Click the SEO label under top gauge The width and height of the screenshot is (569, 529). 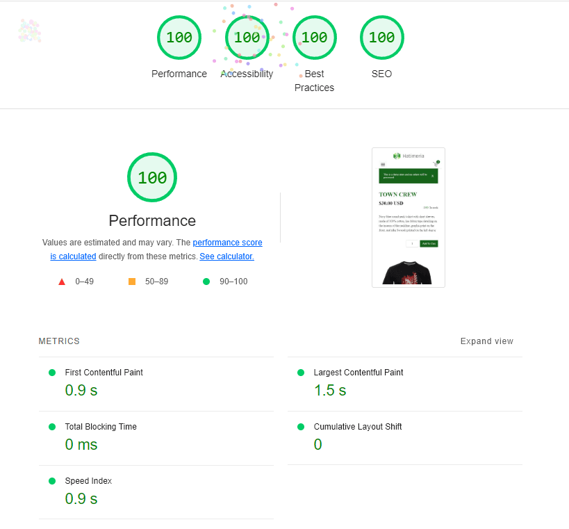click(x=381, y=74)
